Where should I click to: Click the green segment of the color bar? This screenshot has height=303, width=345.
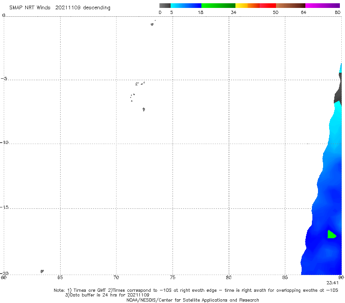click(218, 6)
